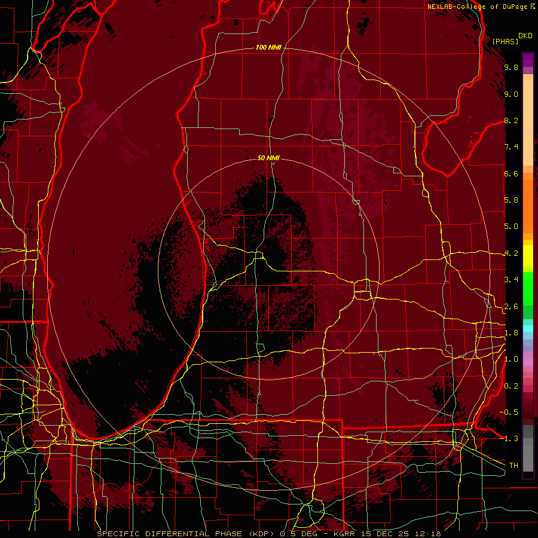Click the 3.4 value on the scale
This screenshot has height=538, width=538.
tap(511, 280)
